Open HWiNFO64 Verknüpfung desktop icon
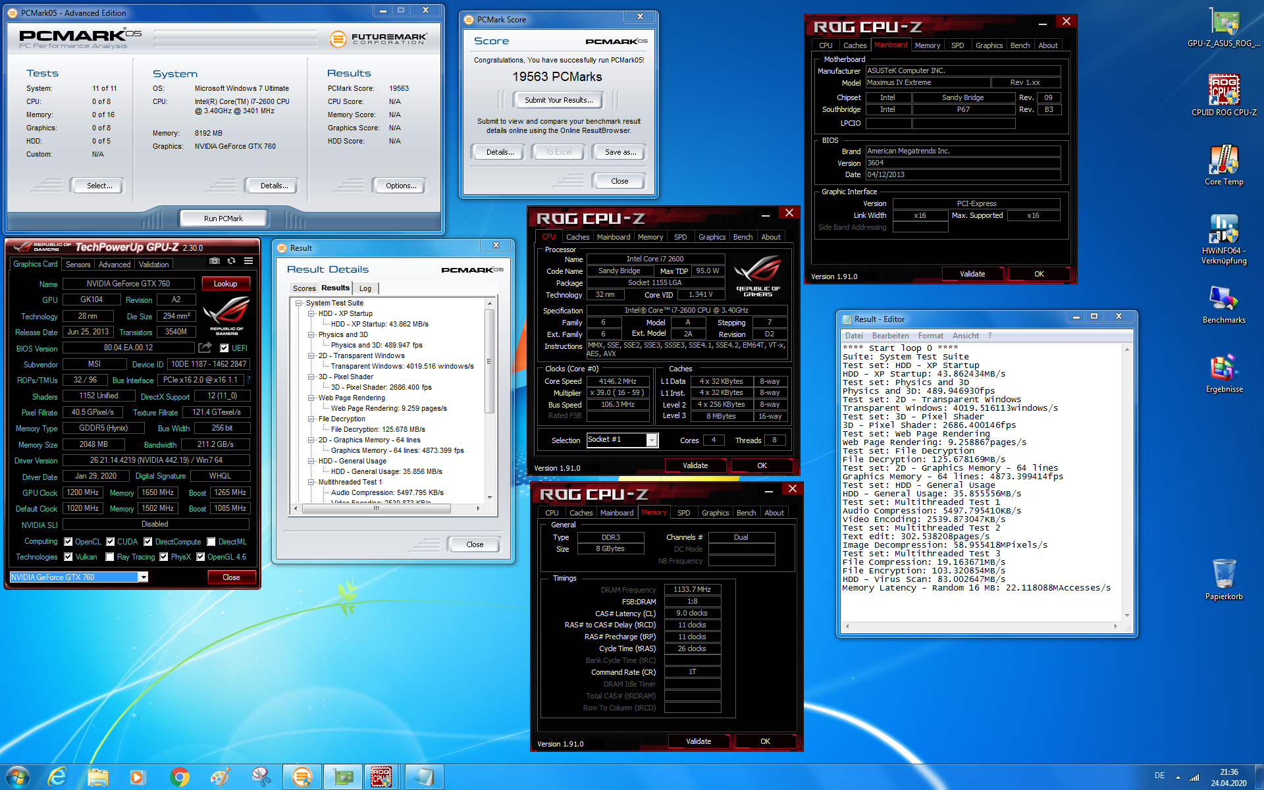The height and width of the screenshot is (790, 1264). point(1224,238)
